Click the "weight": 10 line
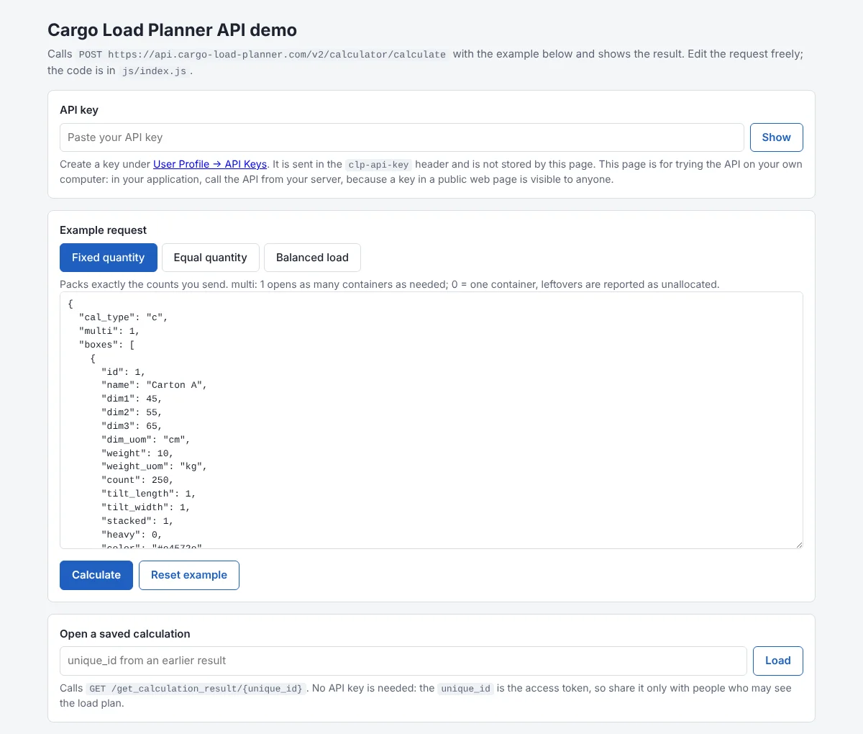The height and width of the screenshot is (734, 863). point(137,453)
